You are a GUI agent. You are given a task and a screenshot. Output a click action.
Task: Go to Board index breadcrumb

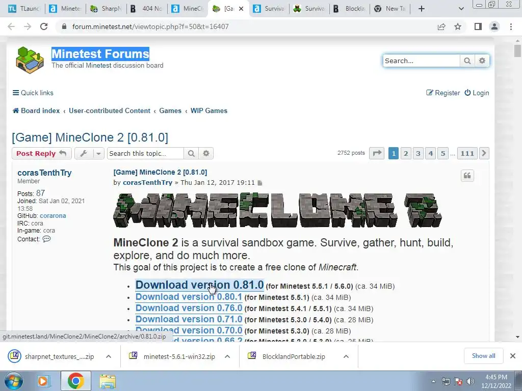[36, 110]
